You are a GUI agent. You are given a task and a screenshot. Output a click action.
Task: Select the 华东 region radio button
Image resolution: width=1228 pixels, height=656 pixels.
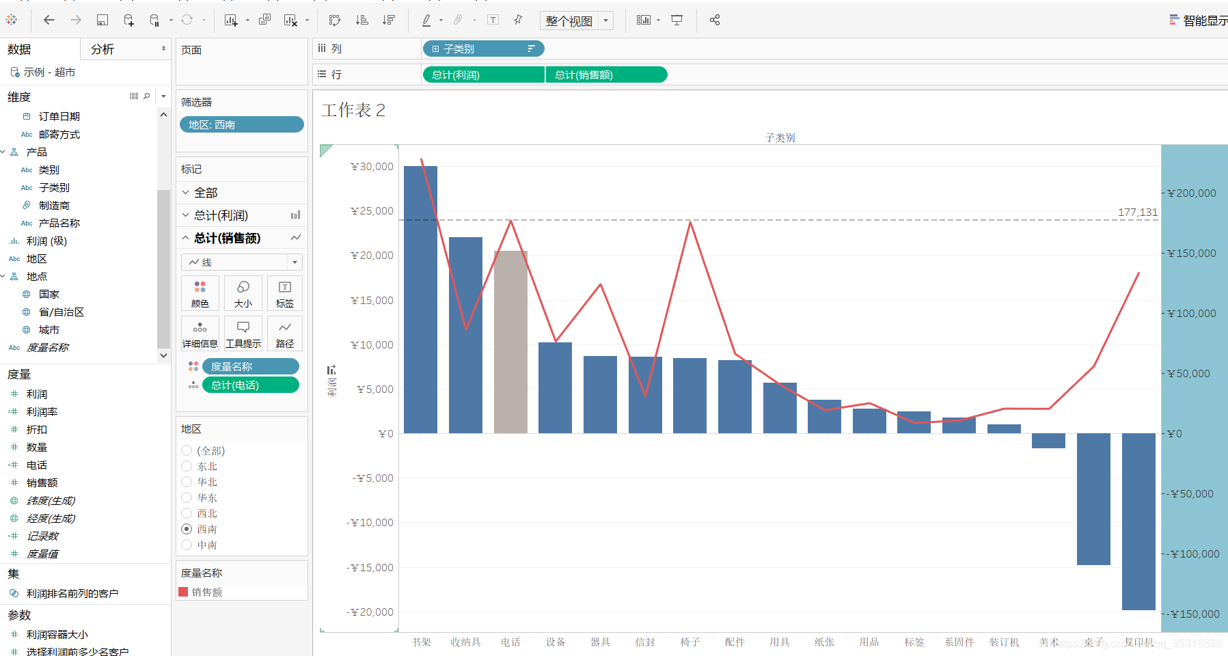187,497
